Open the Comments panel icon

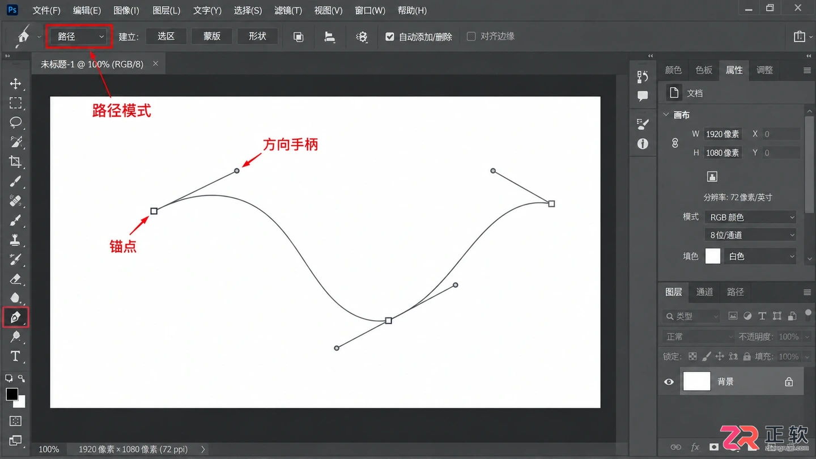(643, 96)
